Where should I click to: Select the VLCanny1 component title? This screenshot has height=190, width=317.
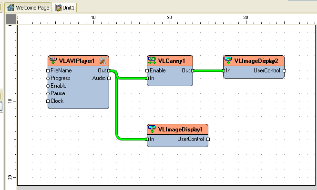(172, 61)
